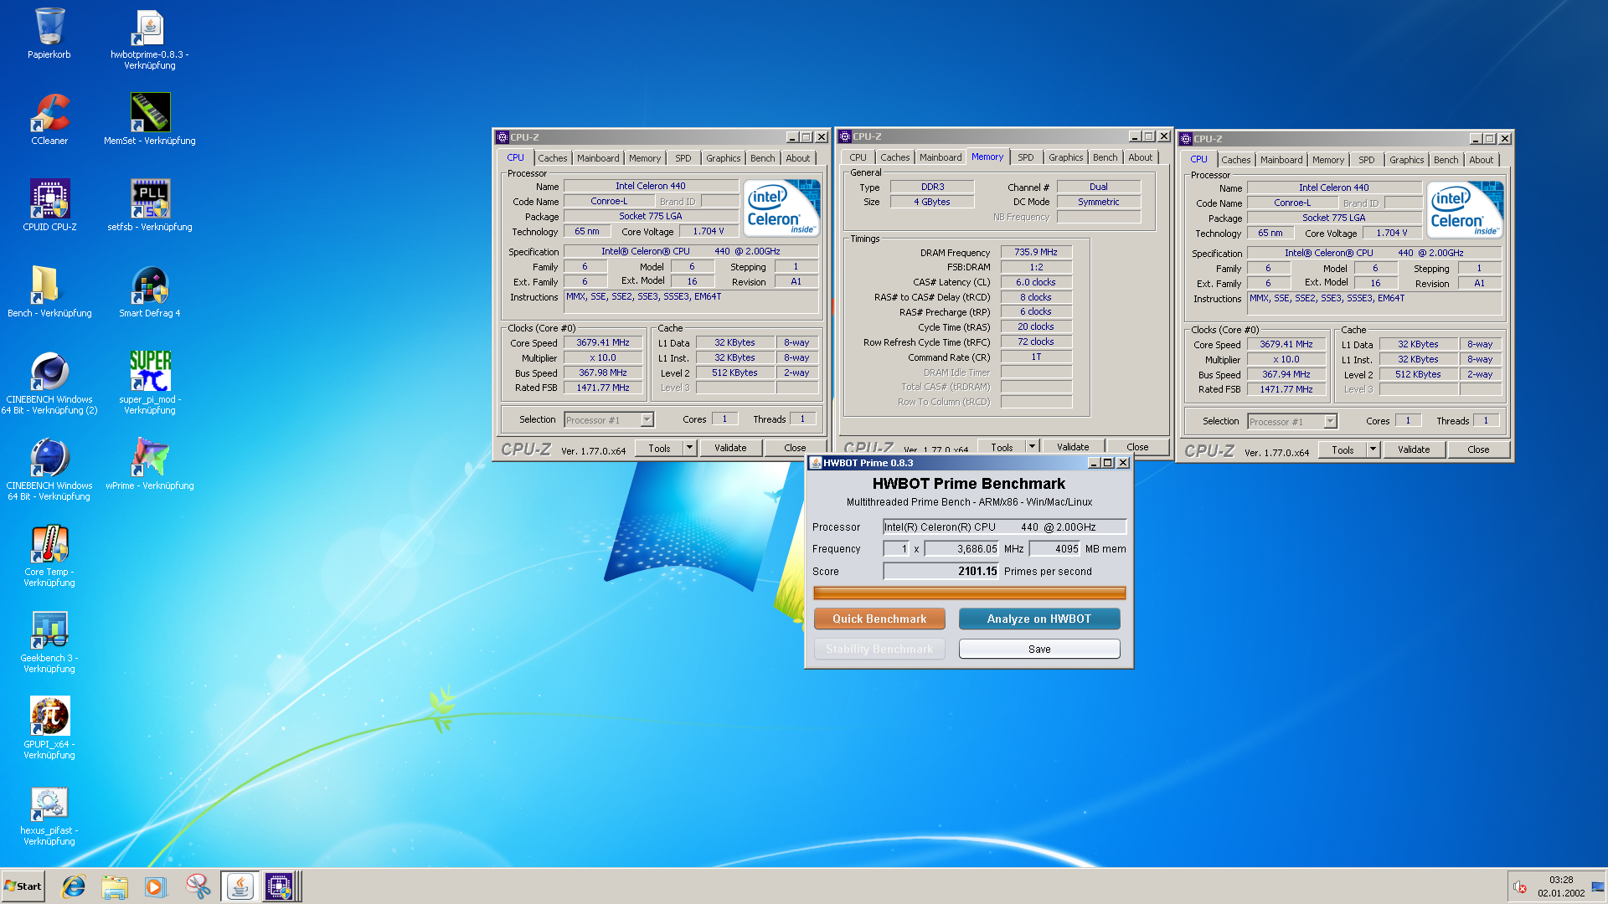
Task: Click Analyze on HWBOT button
Action: pyautogui.click(x=1038, y=619)
